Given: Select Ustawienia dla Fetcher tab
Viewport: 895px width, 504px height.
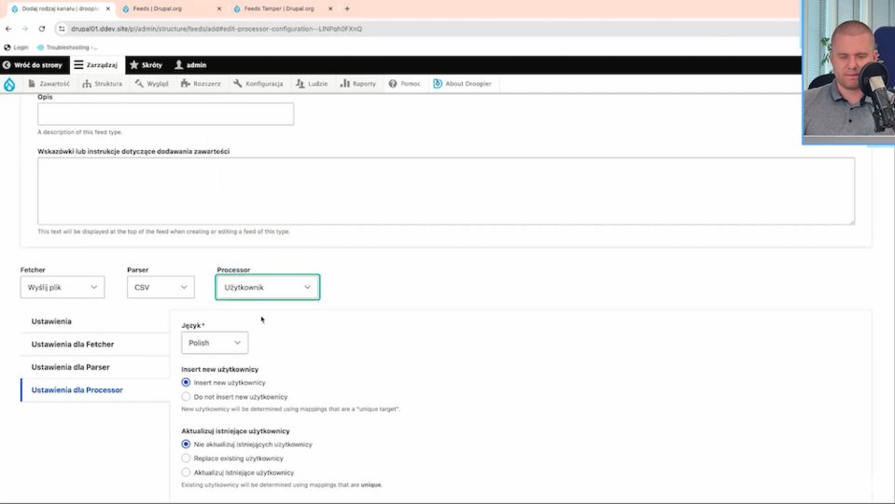Looking at the screenshot, I should pos(95,344).
